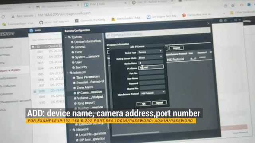The height and width of the screenshot is (143, 255).
Task: Click the Port No. input field
Action: (x=151, y=73)
